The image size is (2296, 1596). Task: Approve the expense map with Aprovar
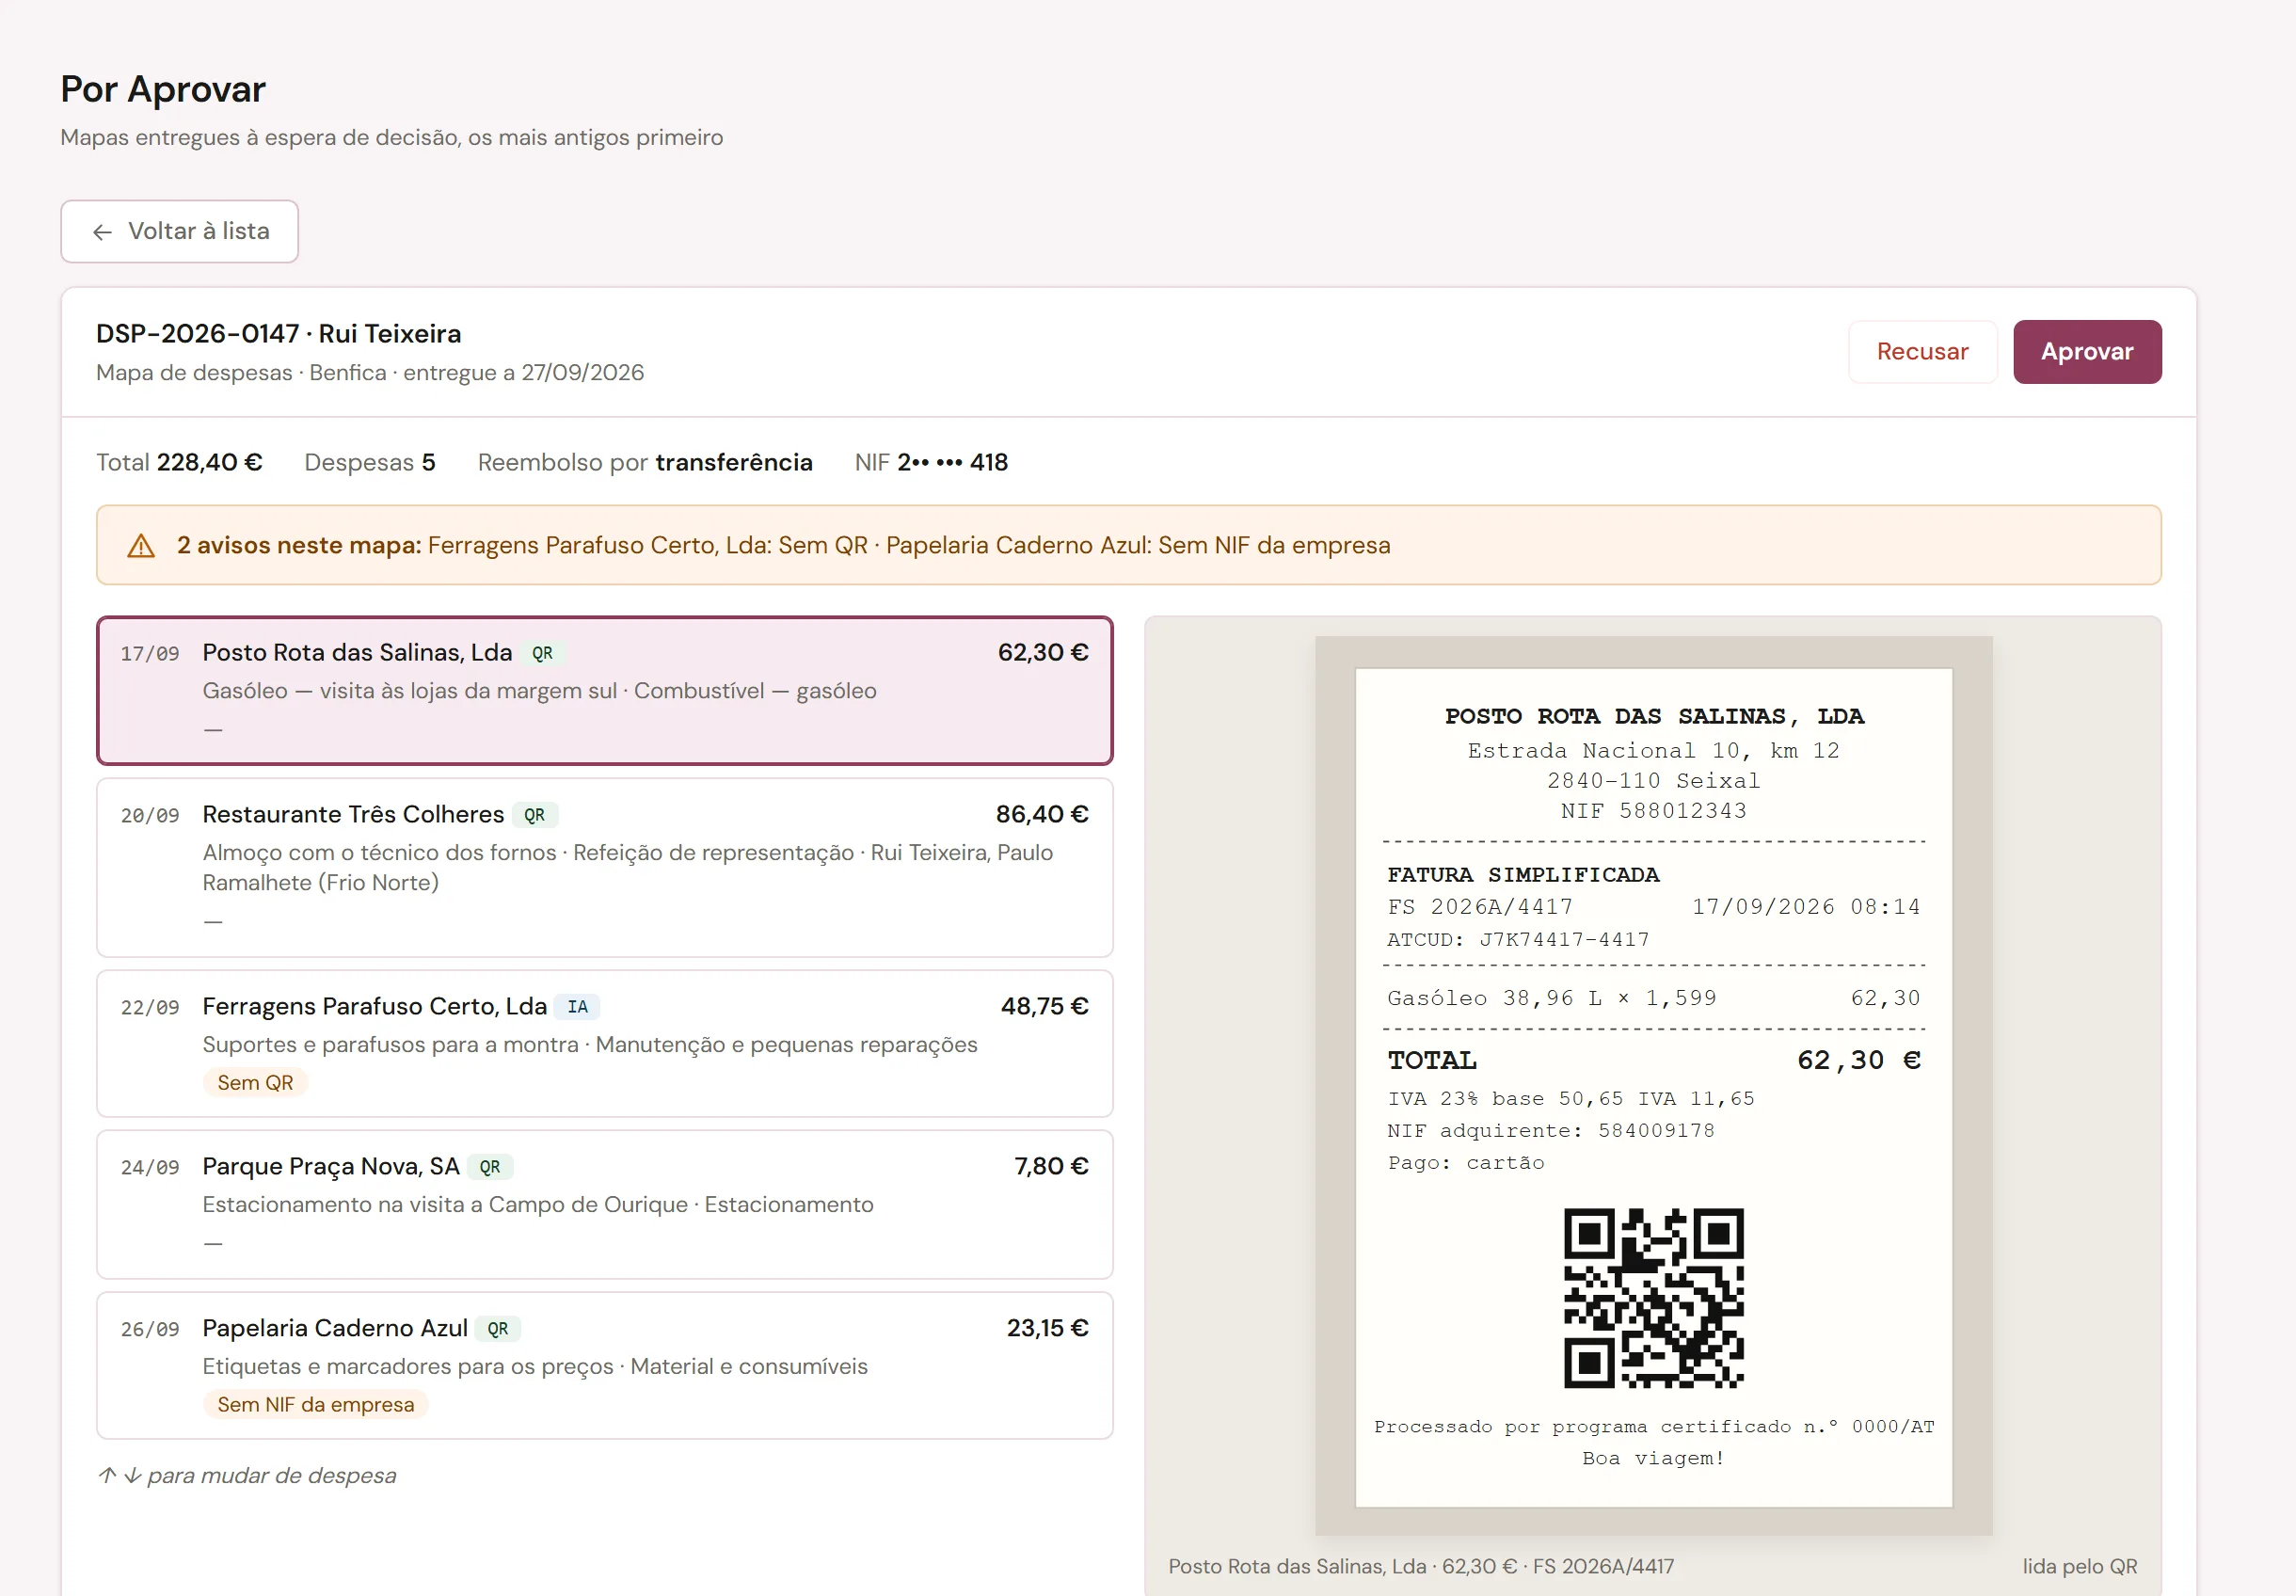tap(2087, 352)
